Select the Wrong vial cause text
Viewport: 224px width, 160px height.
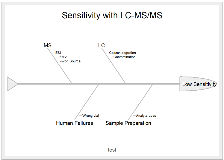point(90,116)
